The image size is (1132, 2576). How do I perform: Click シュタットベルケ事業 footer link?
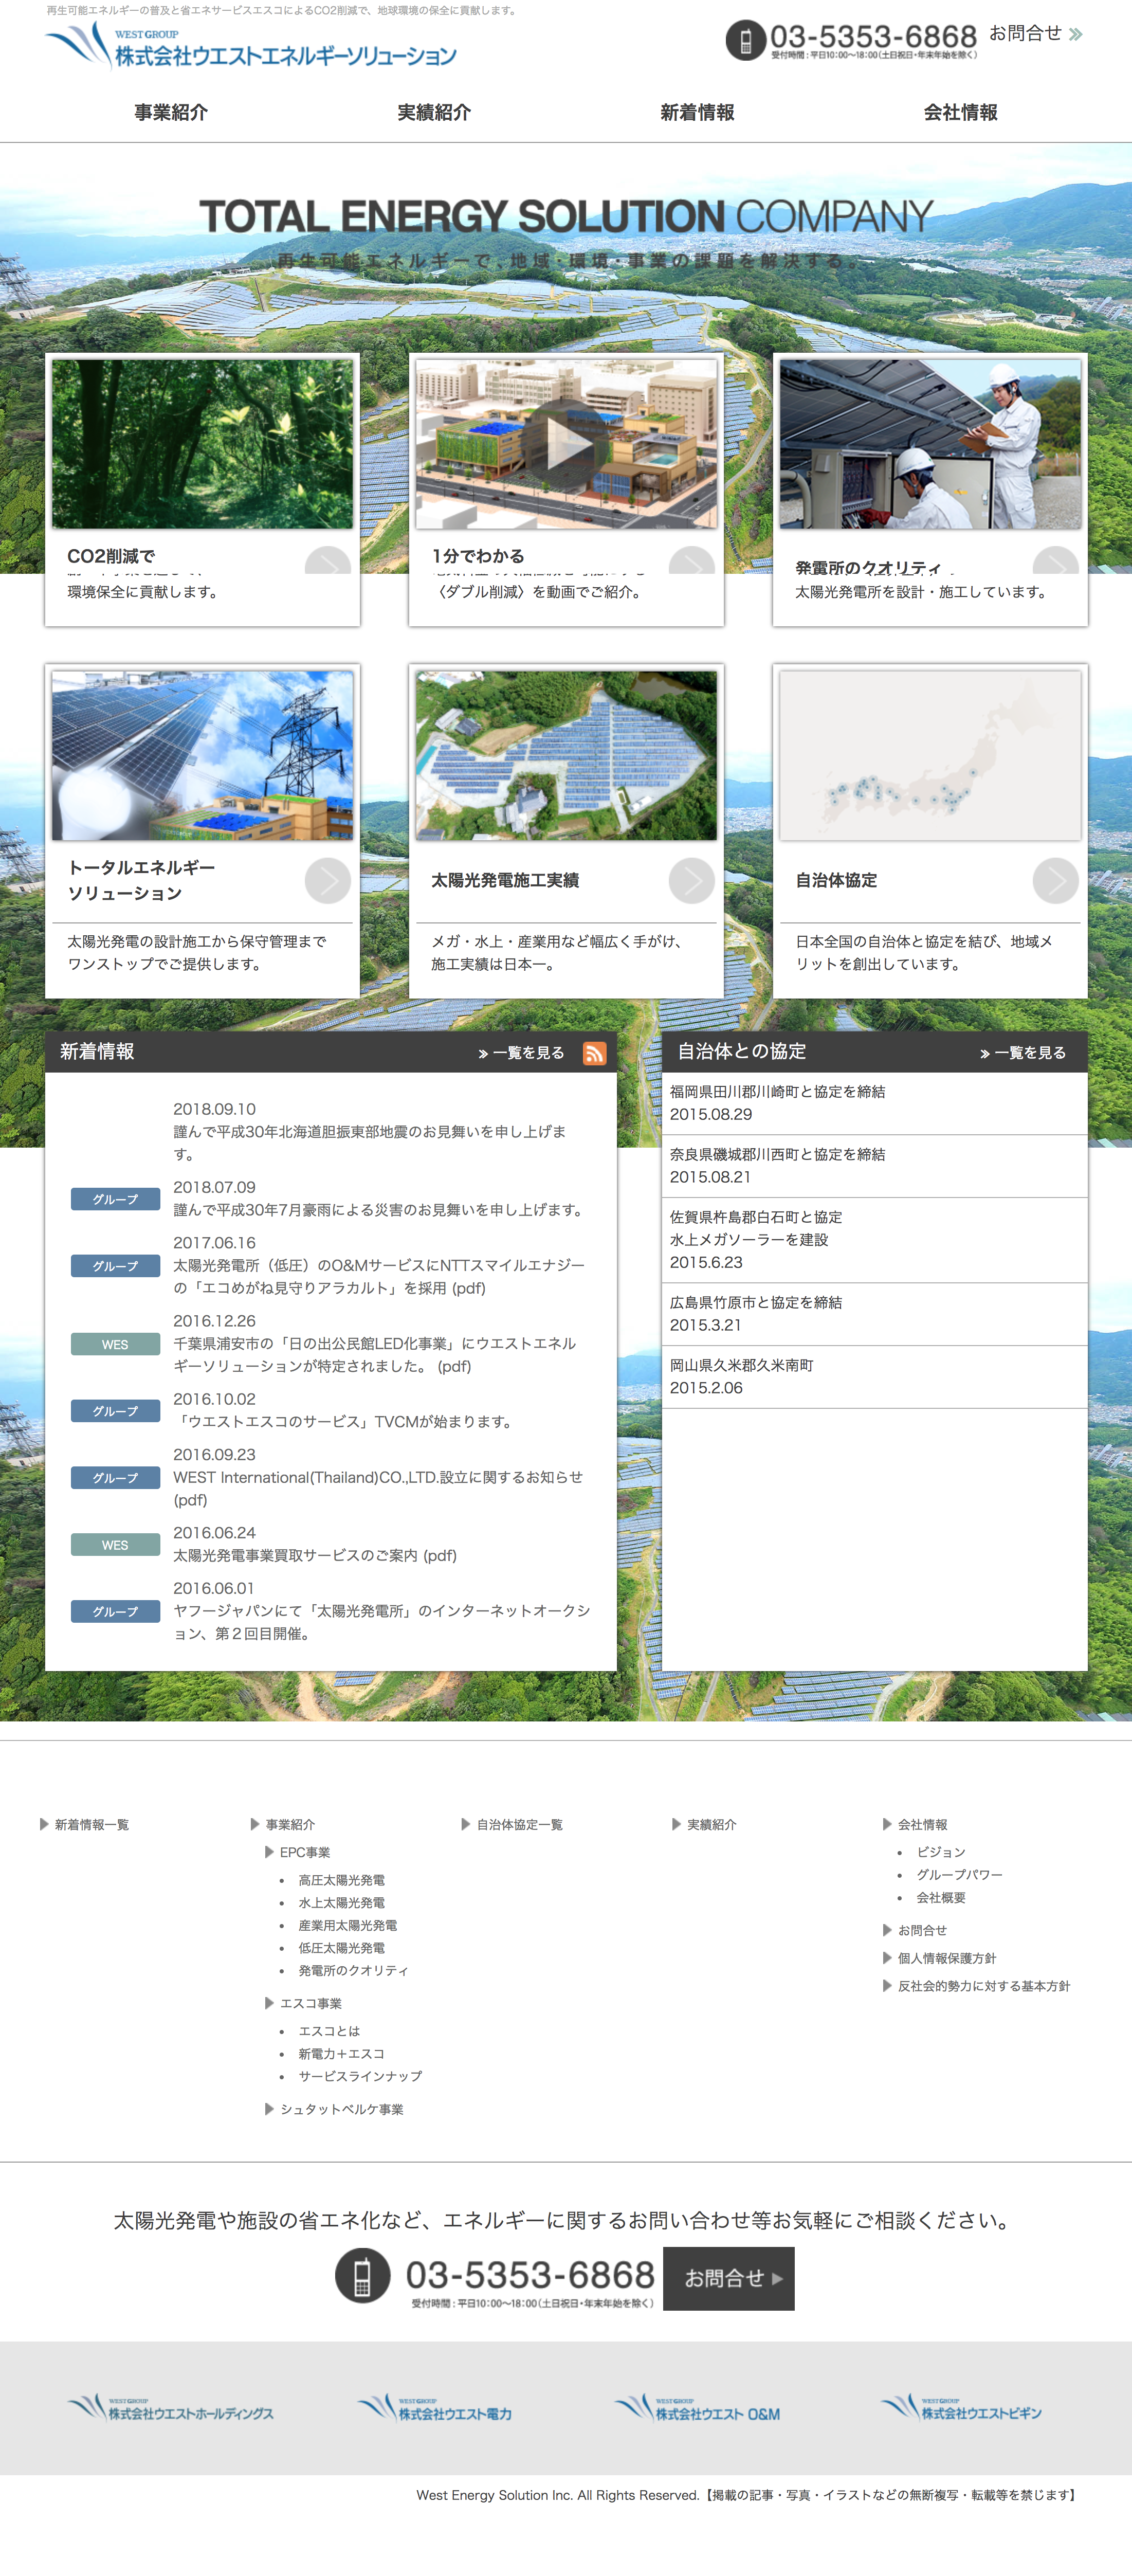click(x=341, y=2110)
